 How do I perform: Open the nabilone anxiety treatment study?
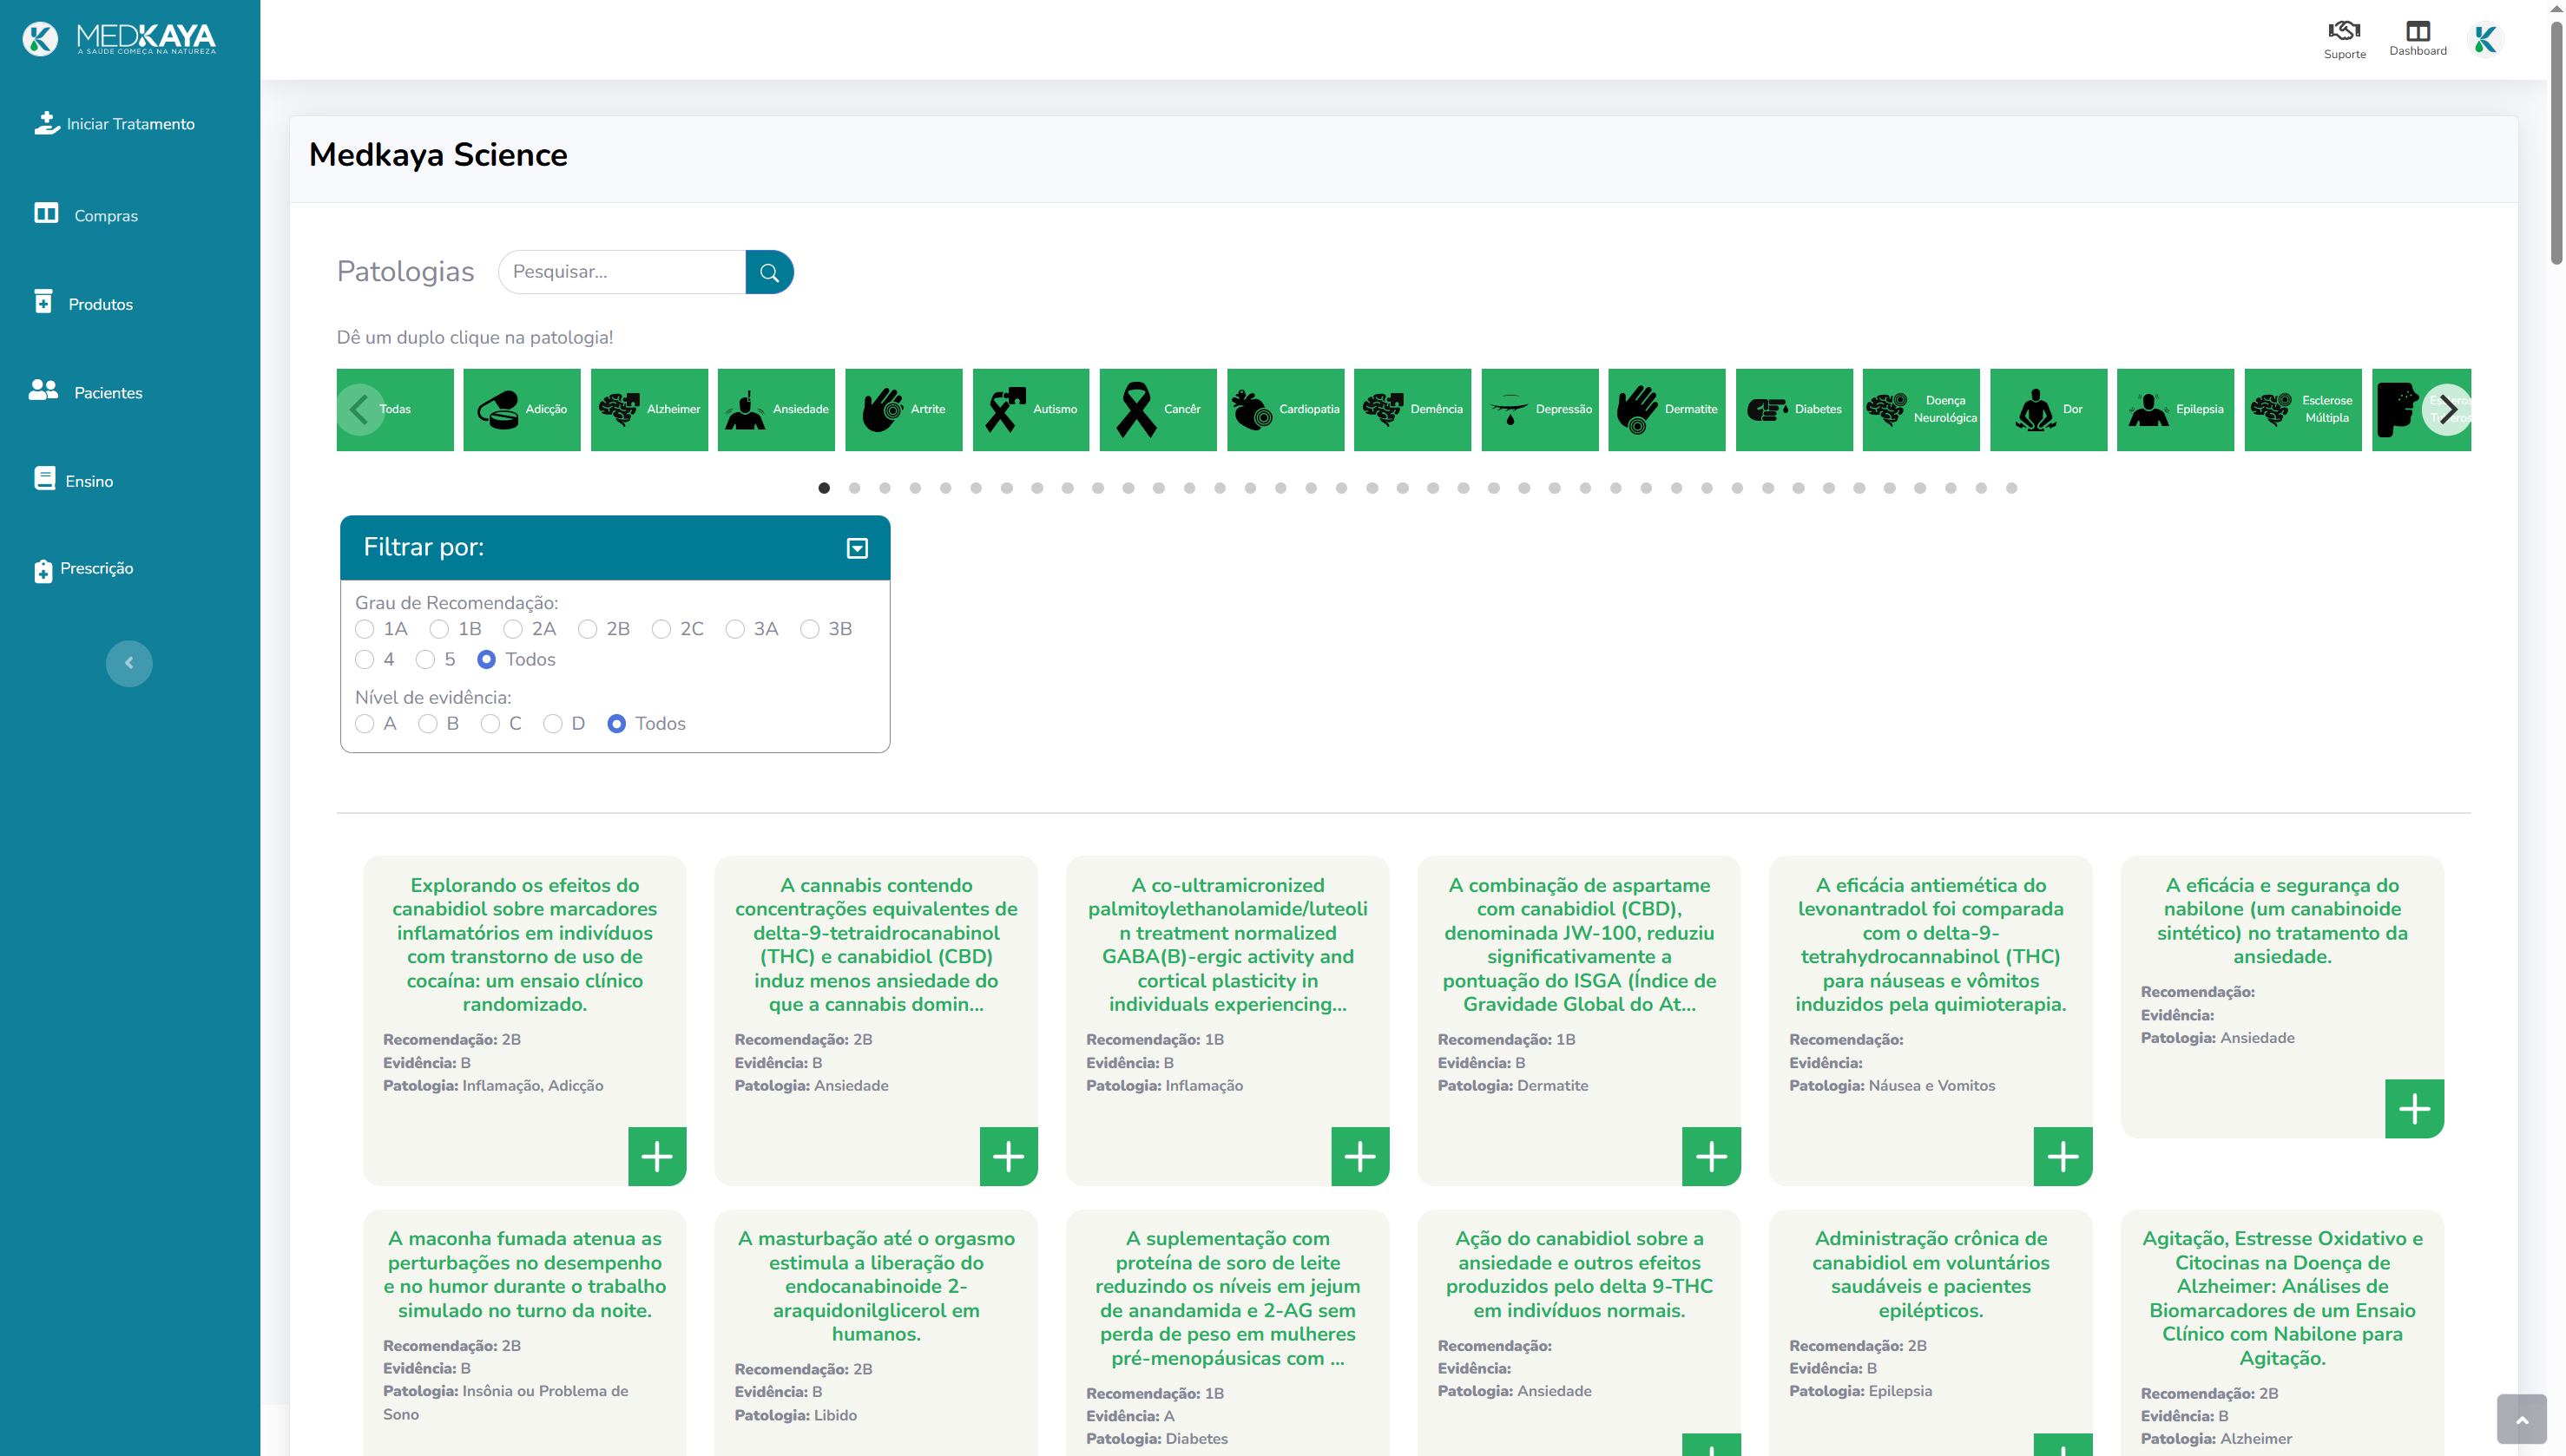tap(2282, 921)
